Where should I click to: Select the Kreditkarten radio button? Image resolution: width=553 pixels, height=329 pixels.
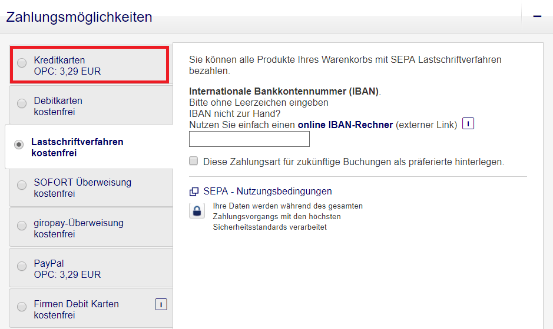click(22, 63)
